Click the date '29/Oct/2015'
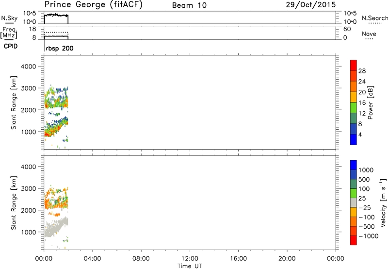This screenshot has width=388, height=269. click(311, 5)
